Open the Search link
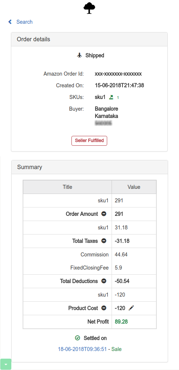The width and height of the screenshot is (179, 370). pos(24,22)
